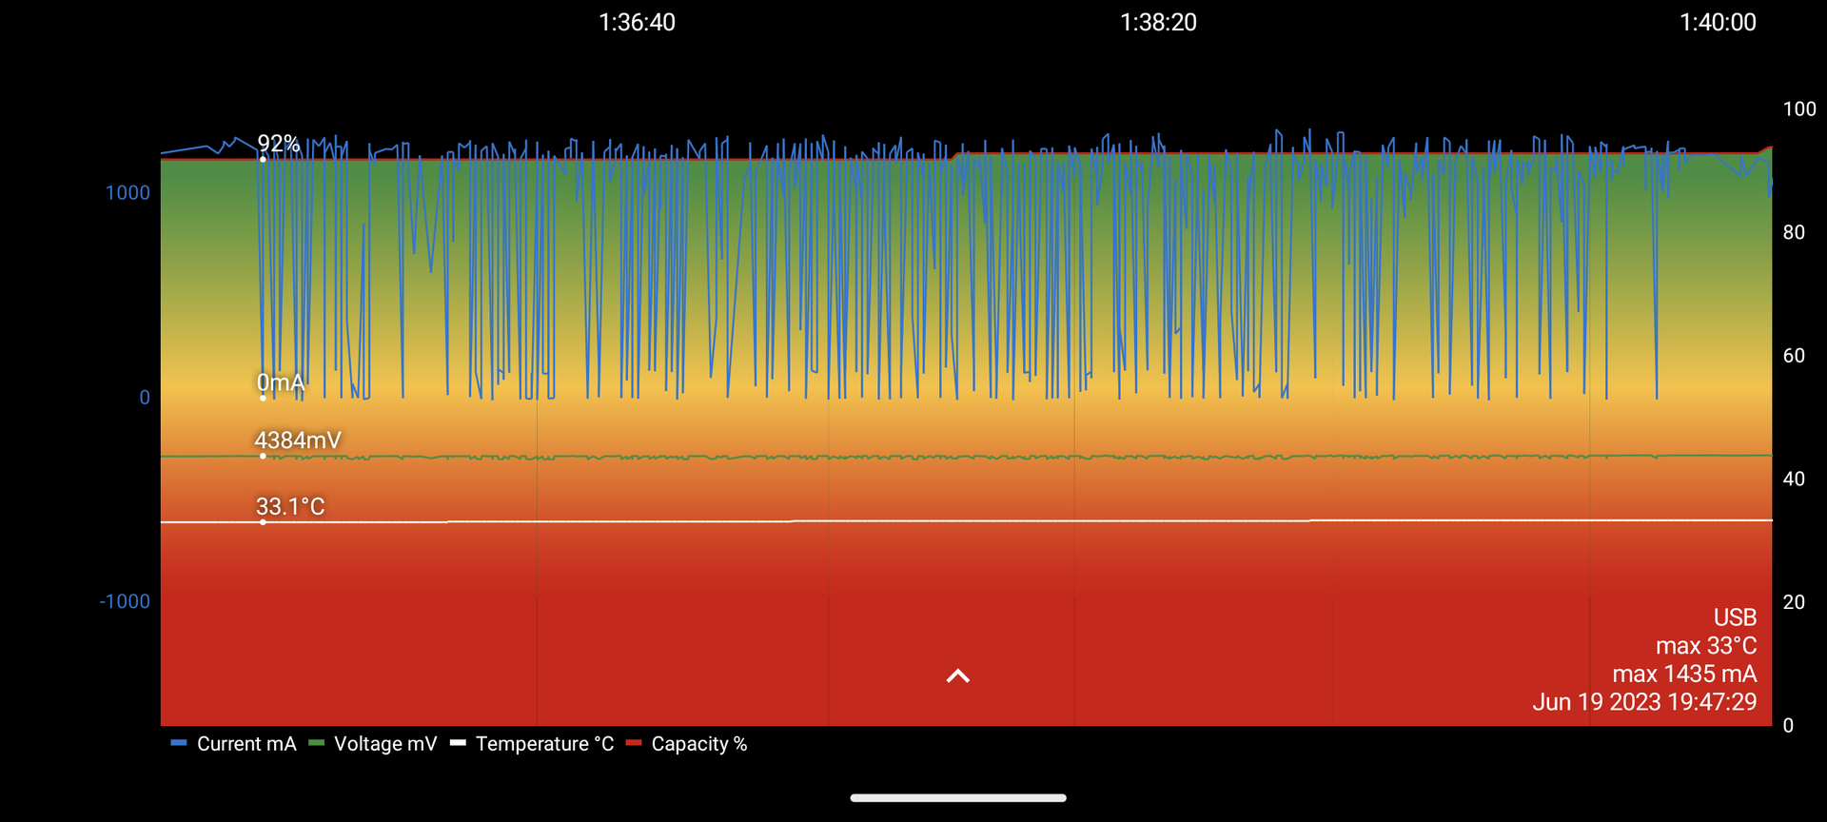Tap the 33.1°C temperature reading label

290,506
